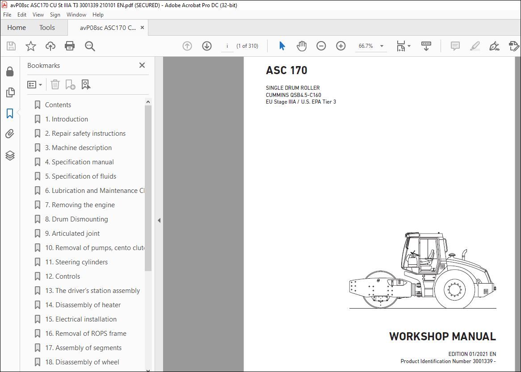Open the Find search tool
The image size is (521, 372).
pyautogui.click(x=90, y=46)
